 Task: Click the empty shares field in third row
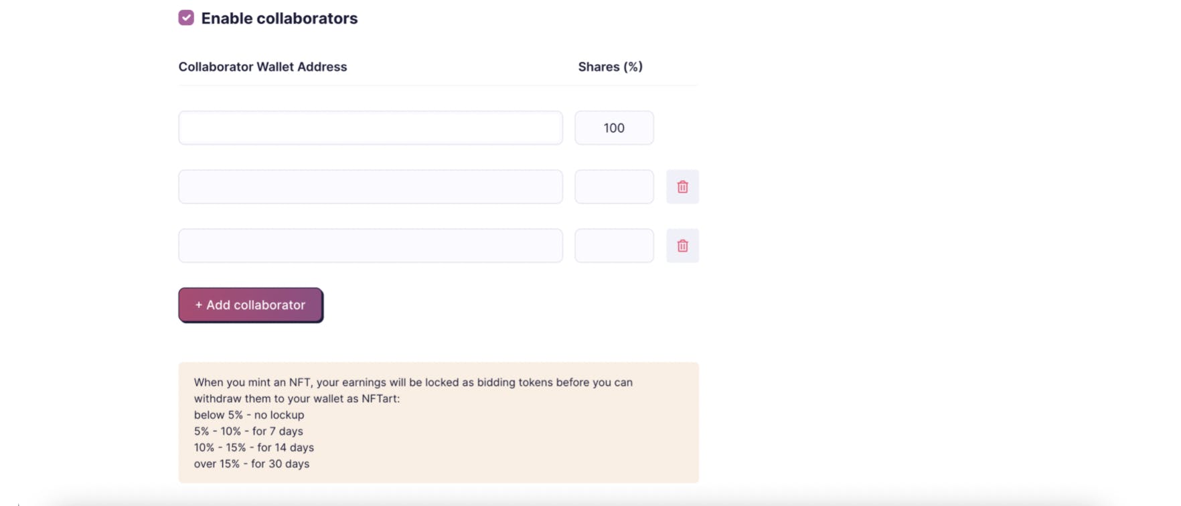pos(614,246)
